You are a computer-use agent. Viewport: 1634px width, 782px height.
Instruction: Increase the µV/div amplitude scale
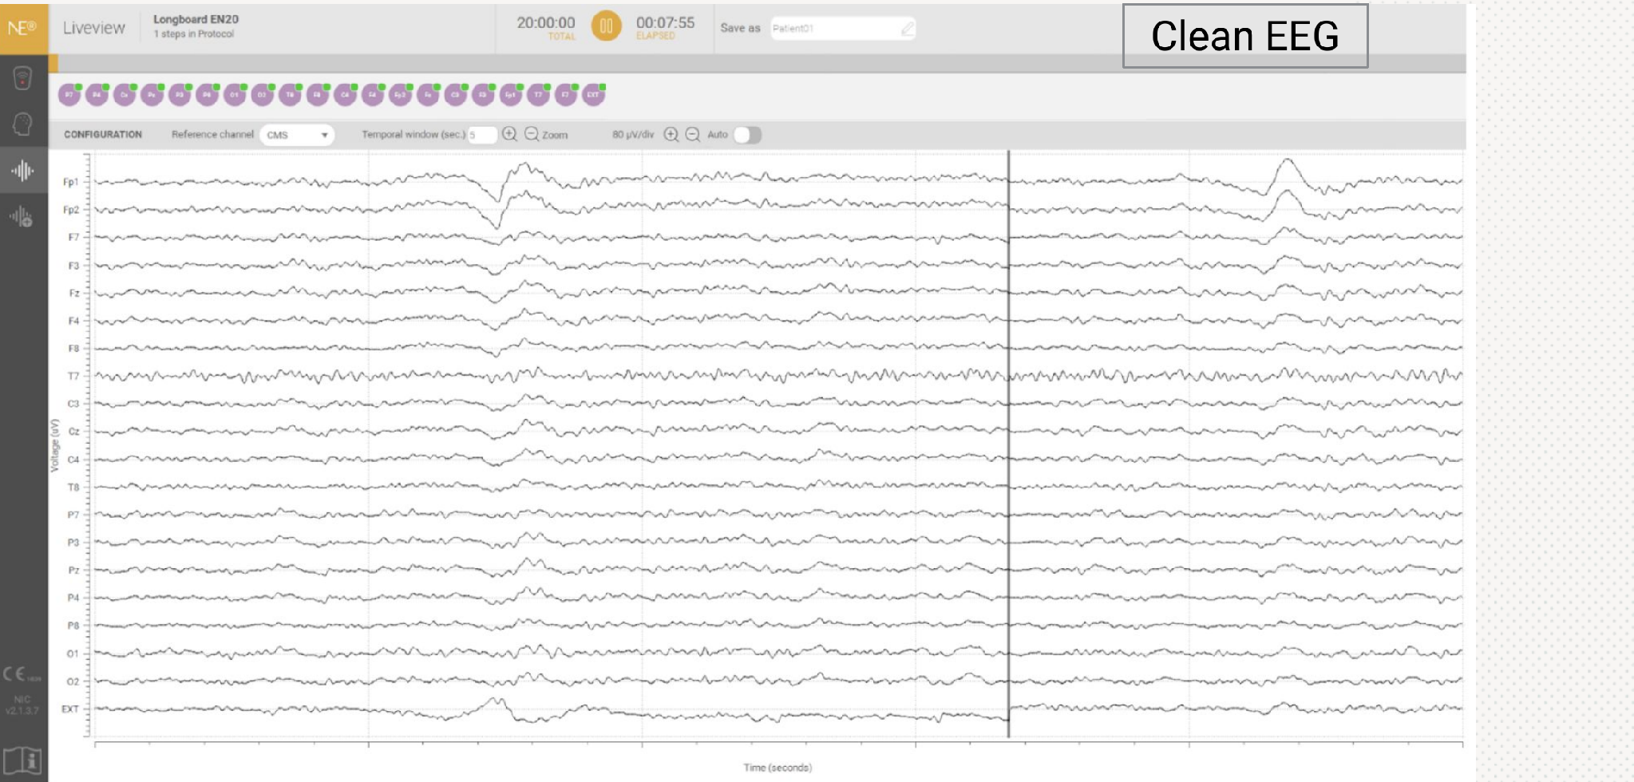pos(671,134)
